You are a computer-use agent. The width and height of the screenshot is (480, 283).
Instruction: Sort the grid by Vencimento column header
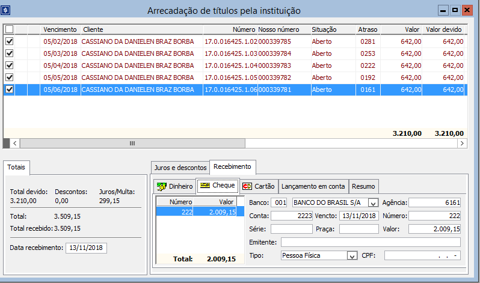60,29
